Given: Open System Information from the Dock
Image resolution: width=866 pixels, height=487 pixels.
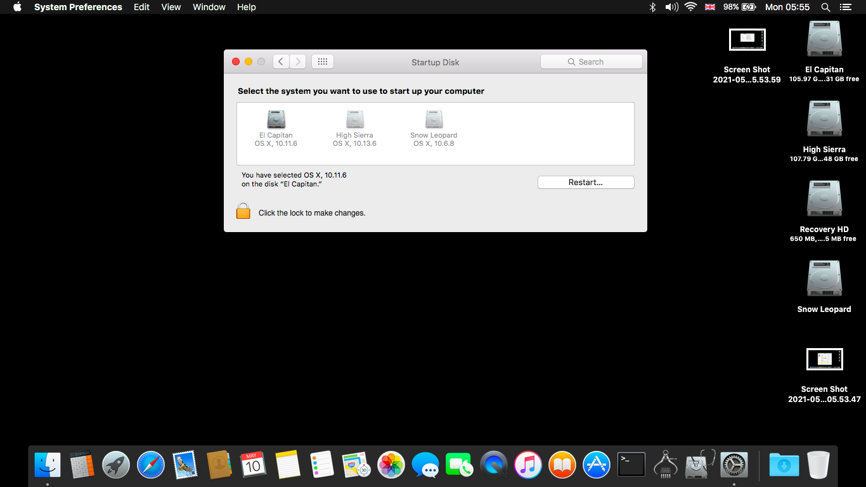Looking at the screenshot, I should click(665, 465).
